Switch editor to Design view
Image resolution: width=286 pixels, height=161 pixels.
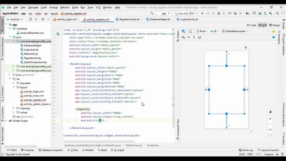(275, 25)
